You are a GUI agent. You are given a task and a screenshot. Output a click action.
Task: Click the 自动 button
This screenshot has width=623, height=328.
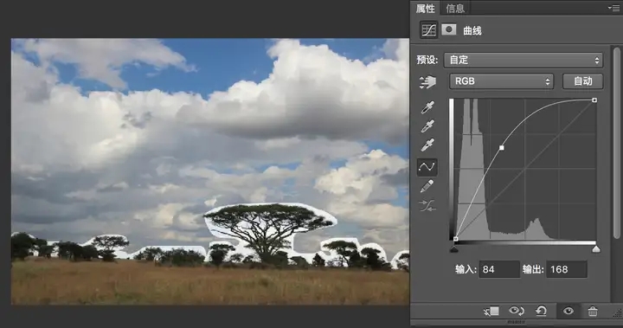tap(583, 81)
